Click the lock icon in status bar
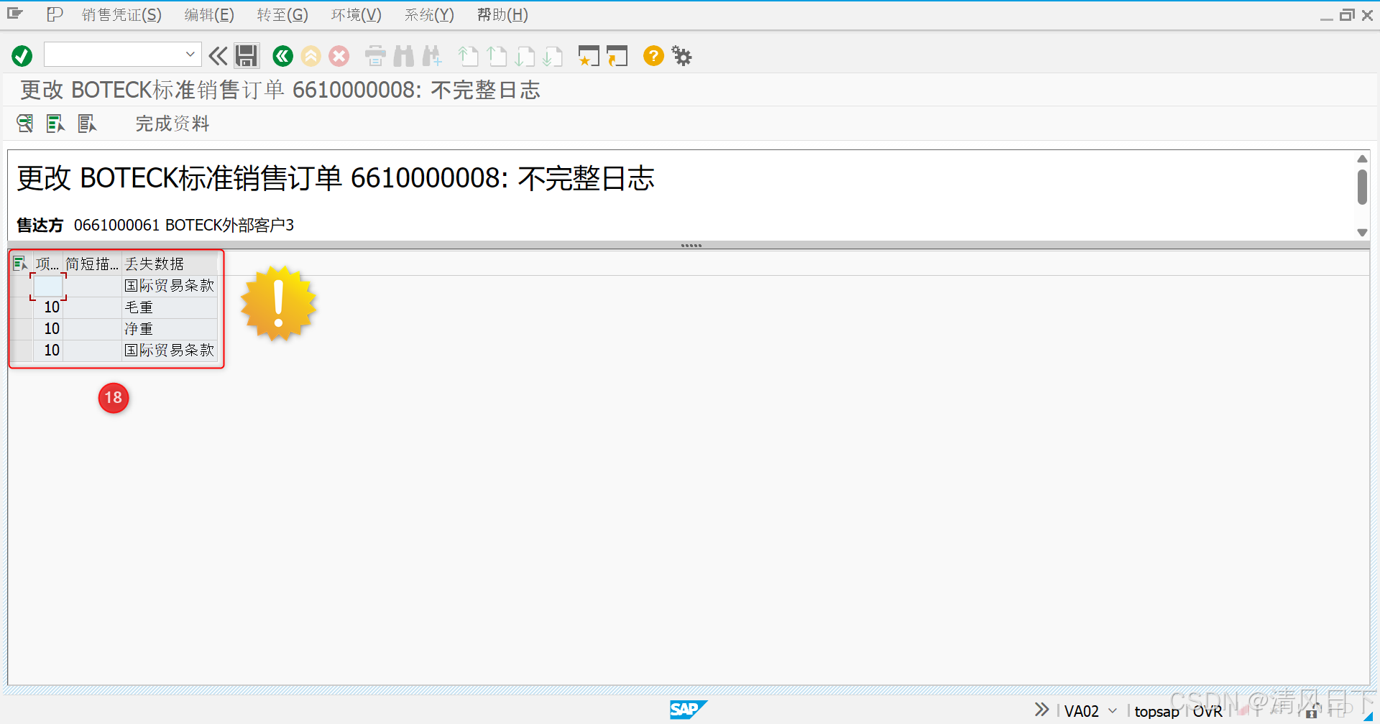This screenshot has width=1380, height=724. (x=1312, y=712)
